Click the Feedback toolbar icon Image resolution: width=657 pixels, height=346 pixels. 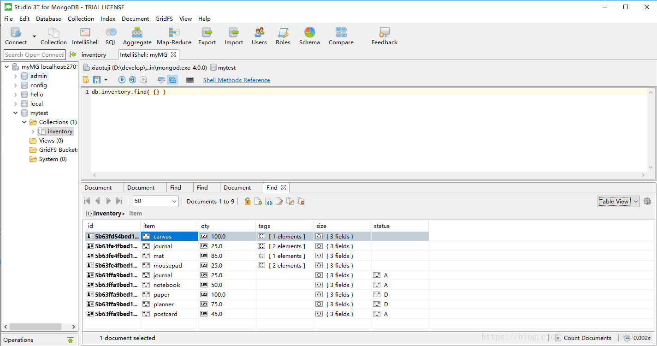[x=385, y=36]
